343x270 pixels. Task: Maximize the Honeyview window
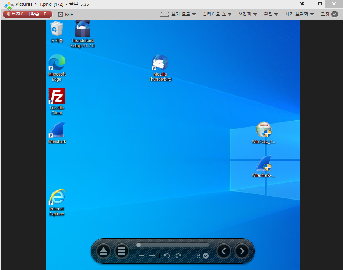point(320,4)
